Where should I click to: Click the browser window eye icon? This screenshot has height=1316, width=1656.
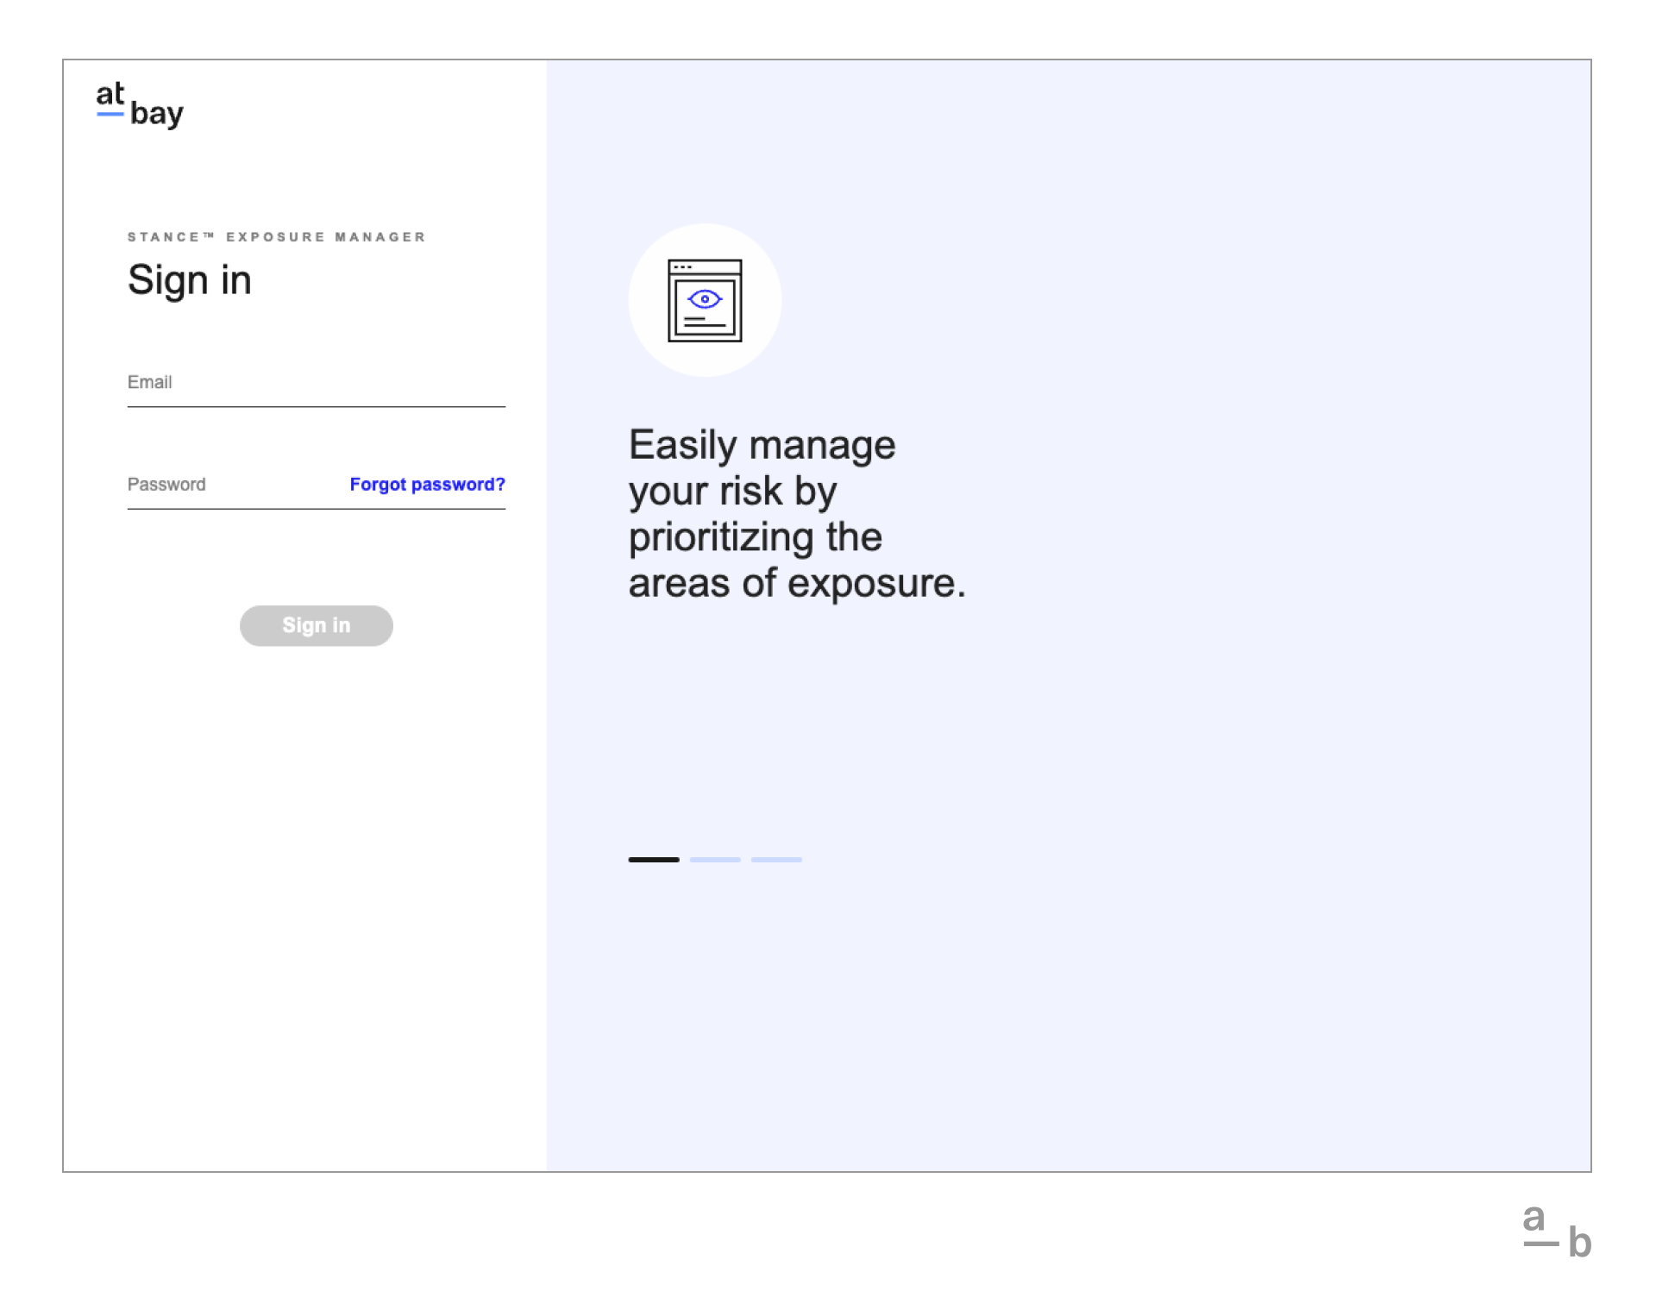705,300
